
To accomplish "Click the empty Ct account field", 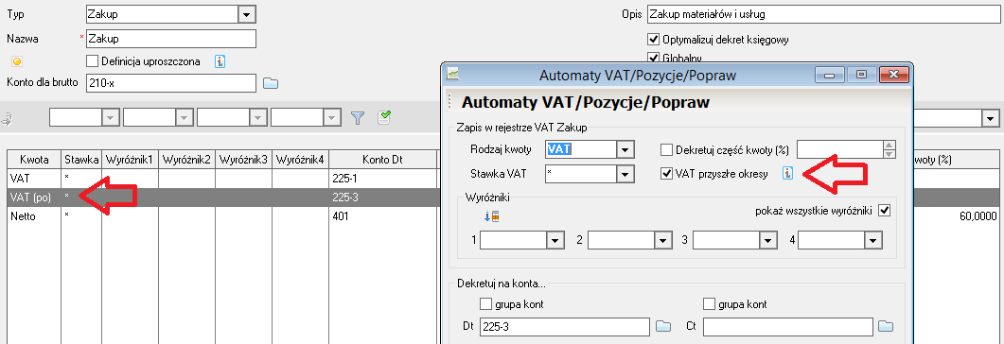I will 787,327.
